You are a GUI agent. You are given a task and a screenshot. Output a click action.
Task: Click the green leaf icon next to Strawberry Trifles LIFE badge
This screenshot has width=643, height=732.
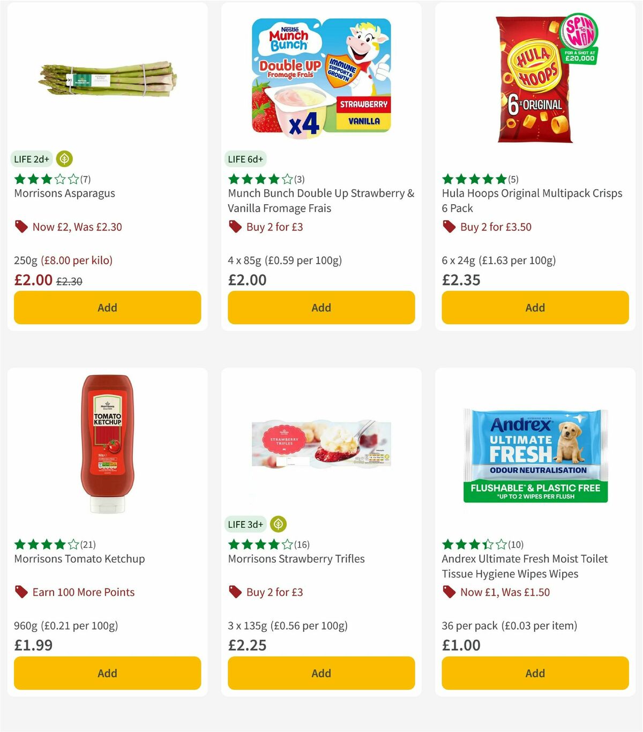[279, 524]
